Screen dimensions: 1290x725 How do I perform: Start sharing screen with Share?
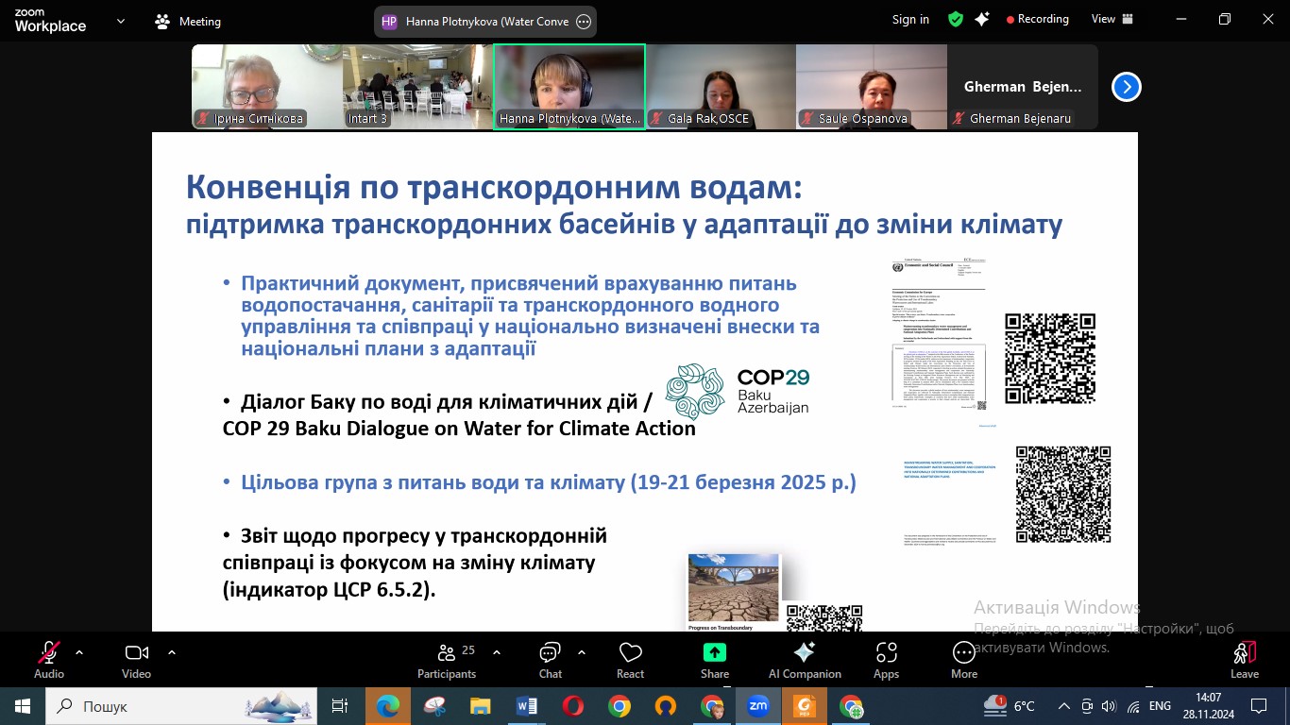click(x=715, y=660)
